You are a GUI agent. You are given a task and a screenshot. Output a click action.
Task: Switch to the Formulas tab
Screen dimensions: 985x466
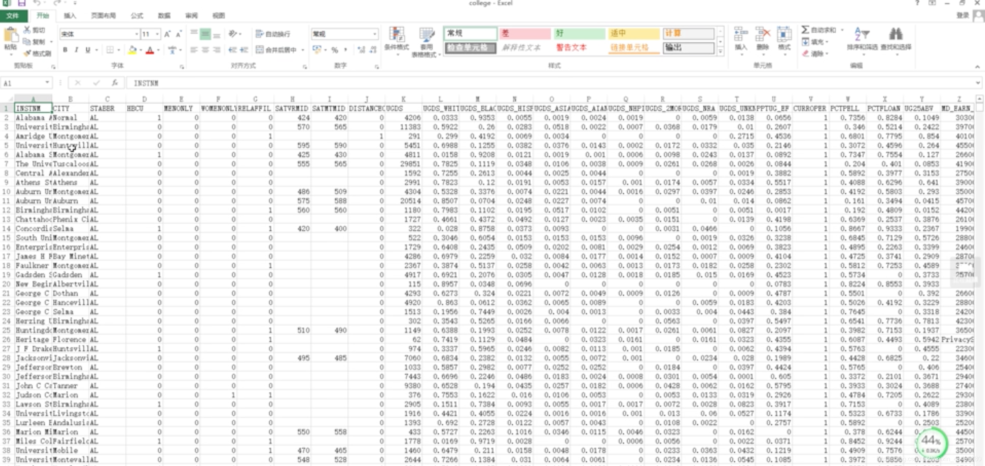137,16
